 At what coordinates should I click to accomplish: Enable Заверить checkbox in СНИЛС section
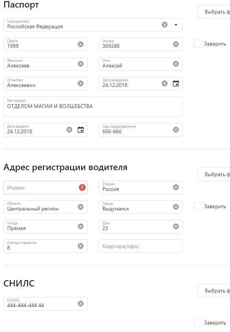[x=198, y=323]
